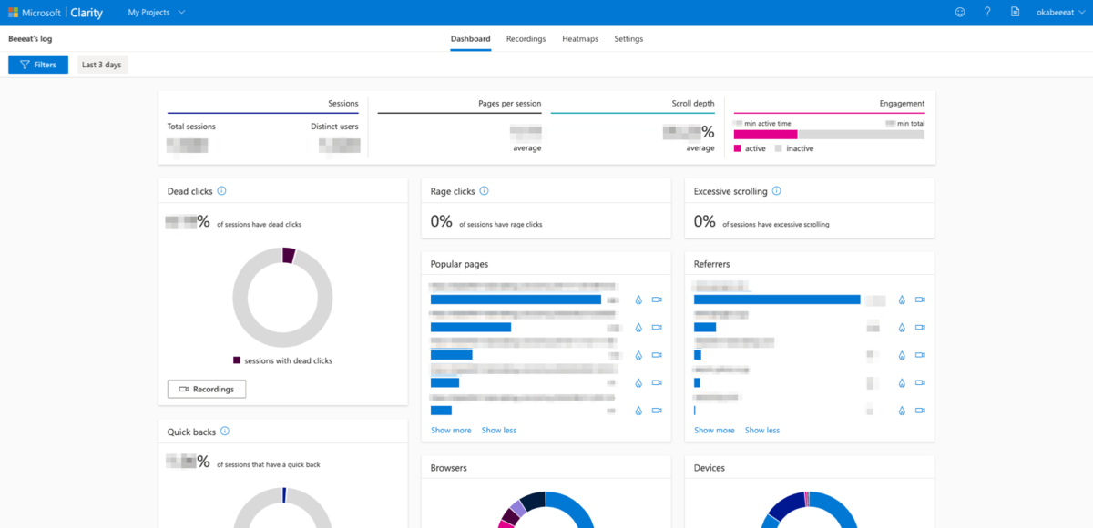Open heatmap for fourth Referrers row
This screenshot has height=528, width=1093.
coord(902,383)
